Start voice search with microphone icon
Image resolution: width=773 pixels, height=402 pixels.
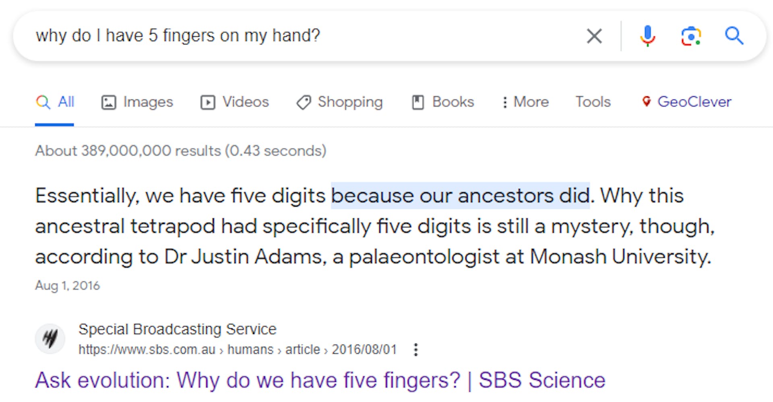point(647,36)
